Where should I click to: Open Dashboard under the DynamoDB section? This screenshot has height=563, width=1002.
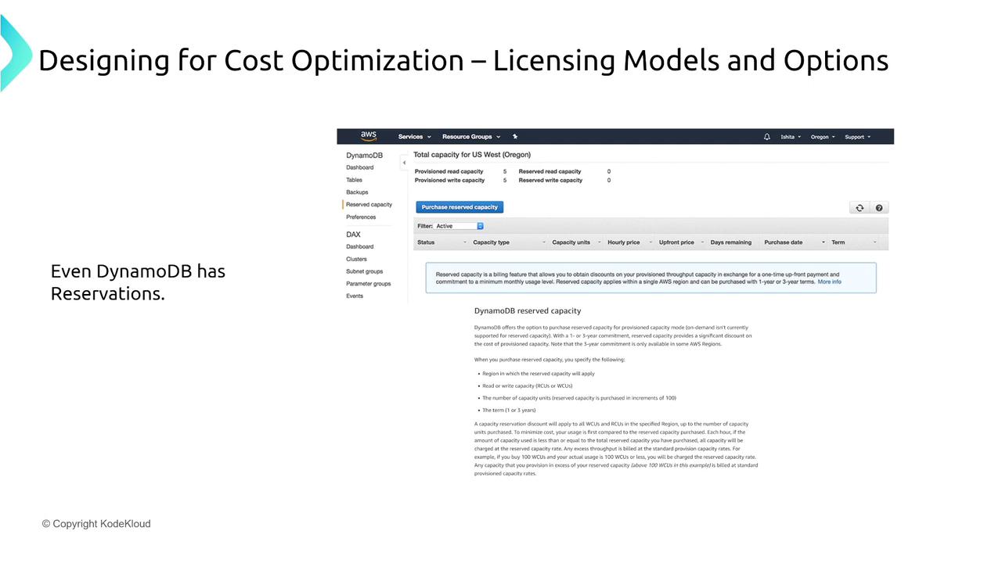(x=360, y=167)
